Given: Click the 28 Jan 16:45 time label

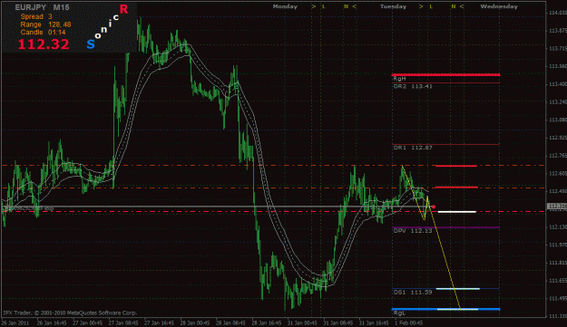Looking at the screenshot, I should [x=267, y=323].
